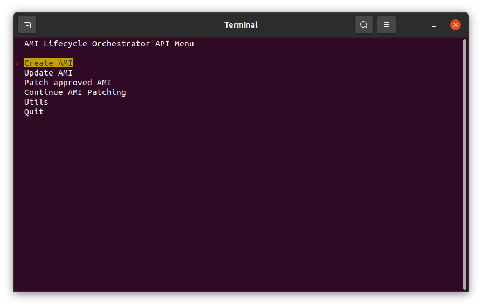The width and height of the screenshot is (482, 307).
Task: Select the highlighted Create AMI option
Action: 49,63
